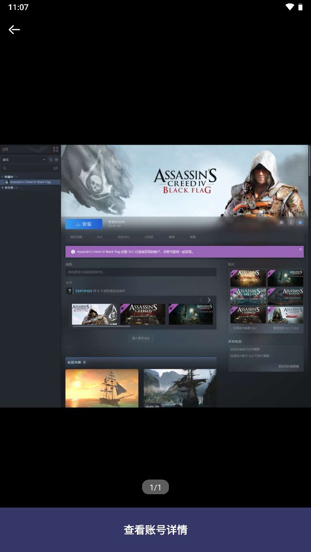This screenshot has width=311, height=552.
Task: Toggle the favorite star icon
Action: point(300,223)
